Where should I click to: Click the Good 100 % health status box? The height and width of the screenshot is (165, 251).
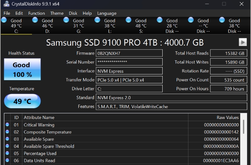(x=22, y=69)
